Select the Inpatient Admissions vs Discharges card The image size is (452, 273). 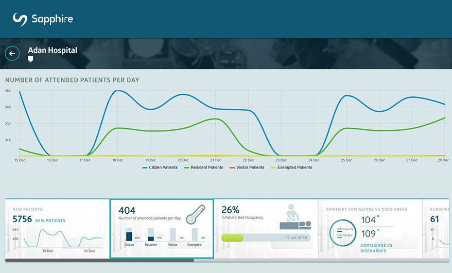[x=370, y=229]
